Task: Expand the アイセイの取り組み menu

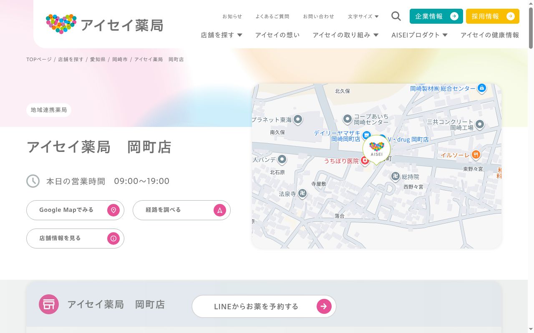Action: (345, 35)
